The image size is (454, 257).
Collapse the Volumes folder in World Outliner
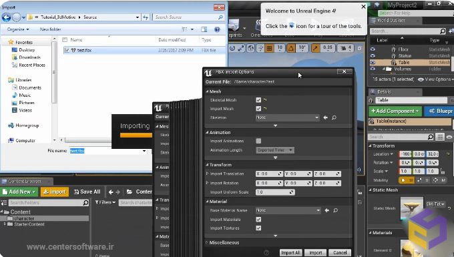[x=383, y=69]
